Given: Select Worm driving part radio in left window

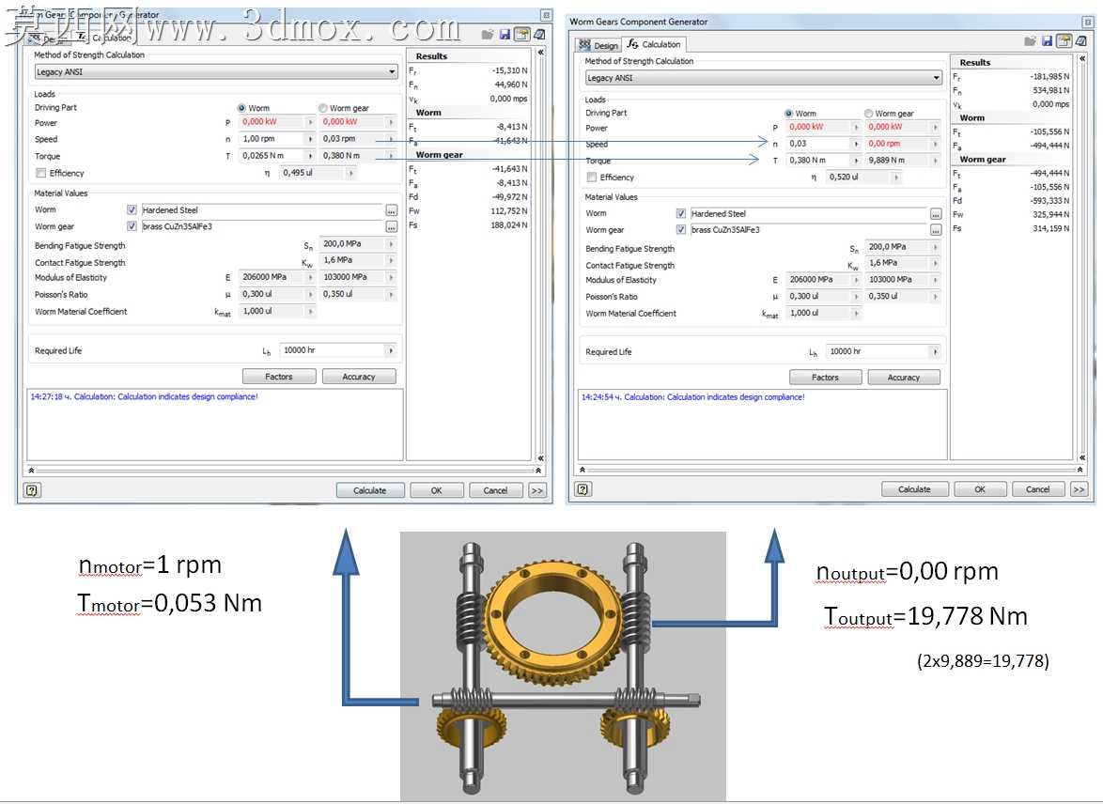Looking at the screenshot, I should coord(242,108).
